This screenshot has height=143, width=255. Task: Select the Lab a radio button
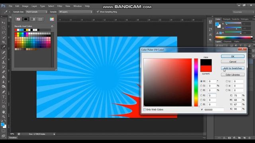[227, 86]
